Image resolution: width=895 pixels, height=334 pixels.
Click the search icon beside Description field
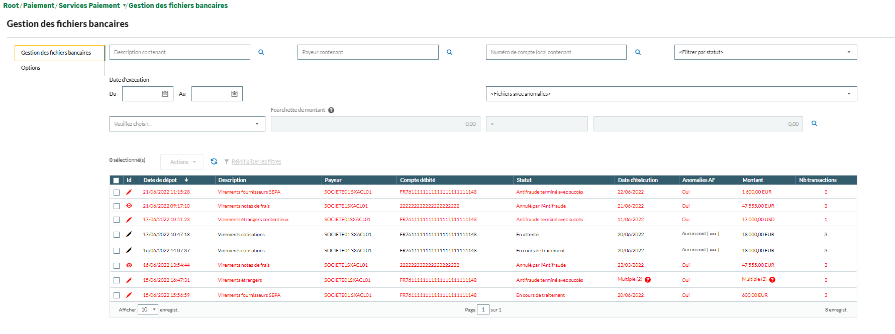point(261,52)
